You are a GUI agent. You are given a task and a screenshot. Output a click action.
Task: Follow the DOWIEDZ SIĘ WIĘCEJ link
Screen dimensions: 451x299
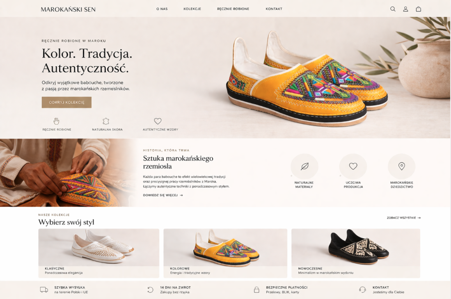tap(163, 195)
